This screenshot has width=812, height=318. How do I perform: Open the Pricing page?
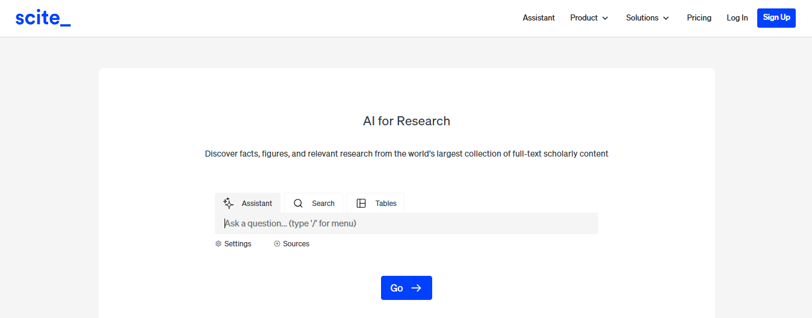pyautogui.click(x=699, y=18)
